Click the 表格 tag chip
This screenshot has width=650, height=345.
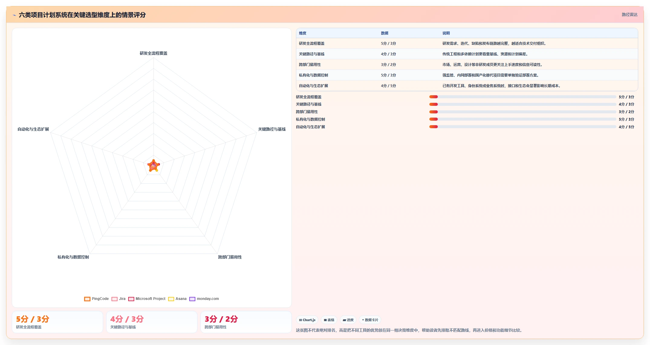pyautogui.click(x=329, y=320)
